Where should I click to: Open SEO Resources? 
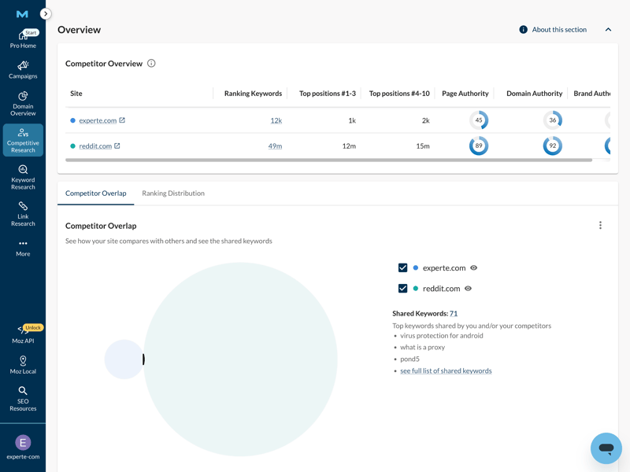coord(23,399)
